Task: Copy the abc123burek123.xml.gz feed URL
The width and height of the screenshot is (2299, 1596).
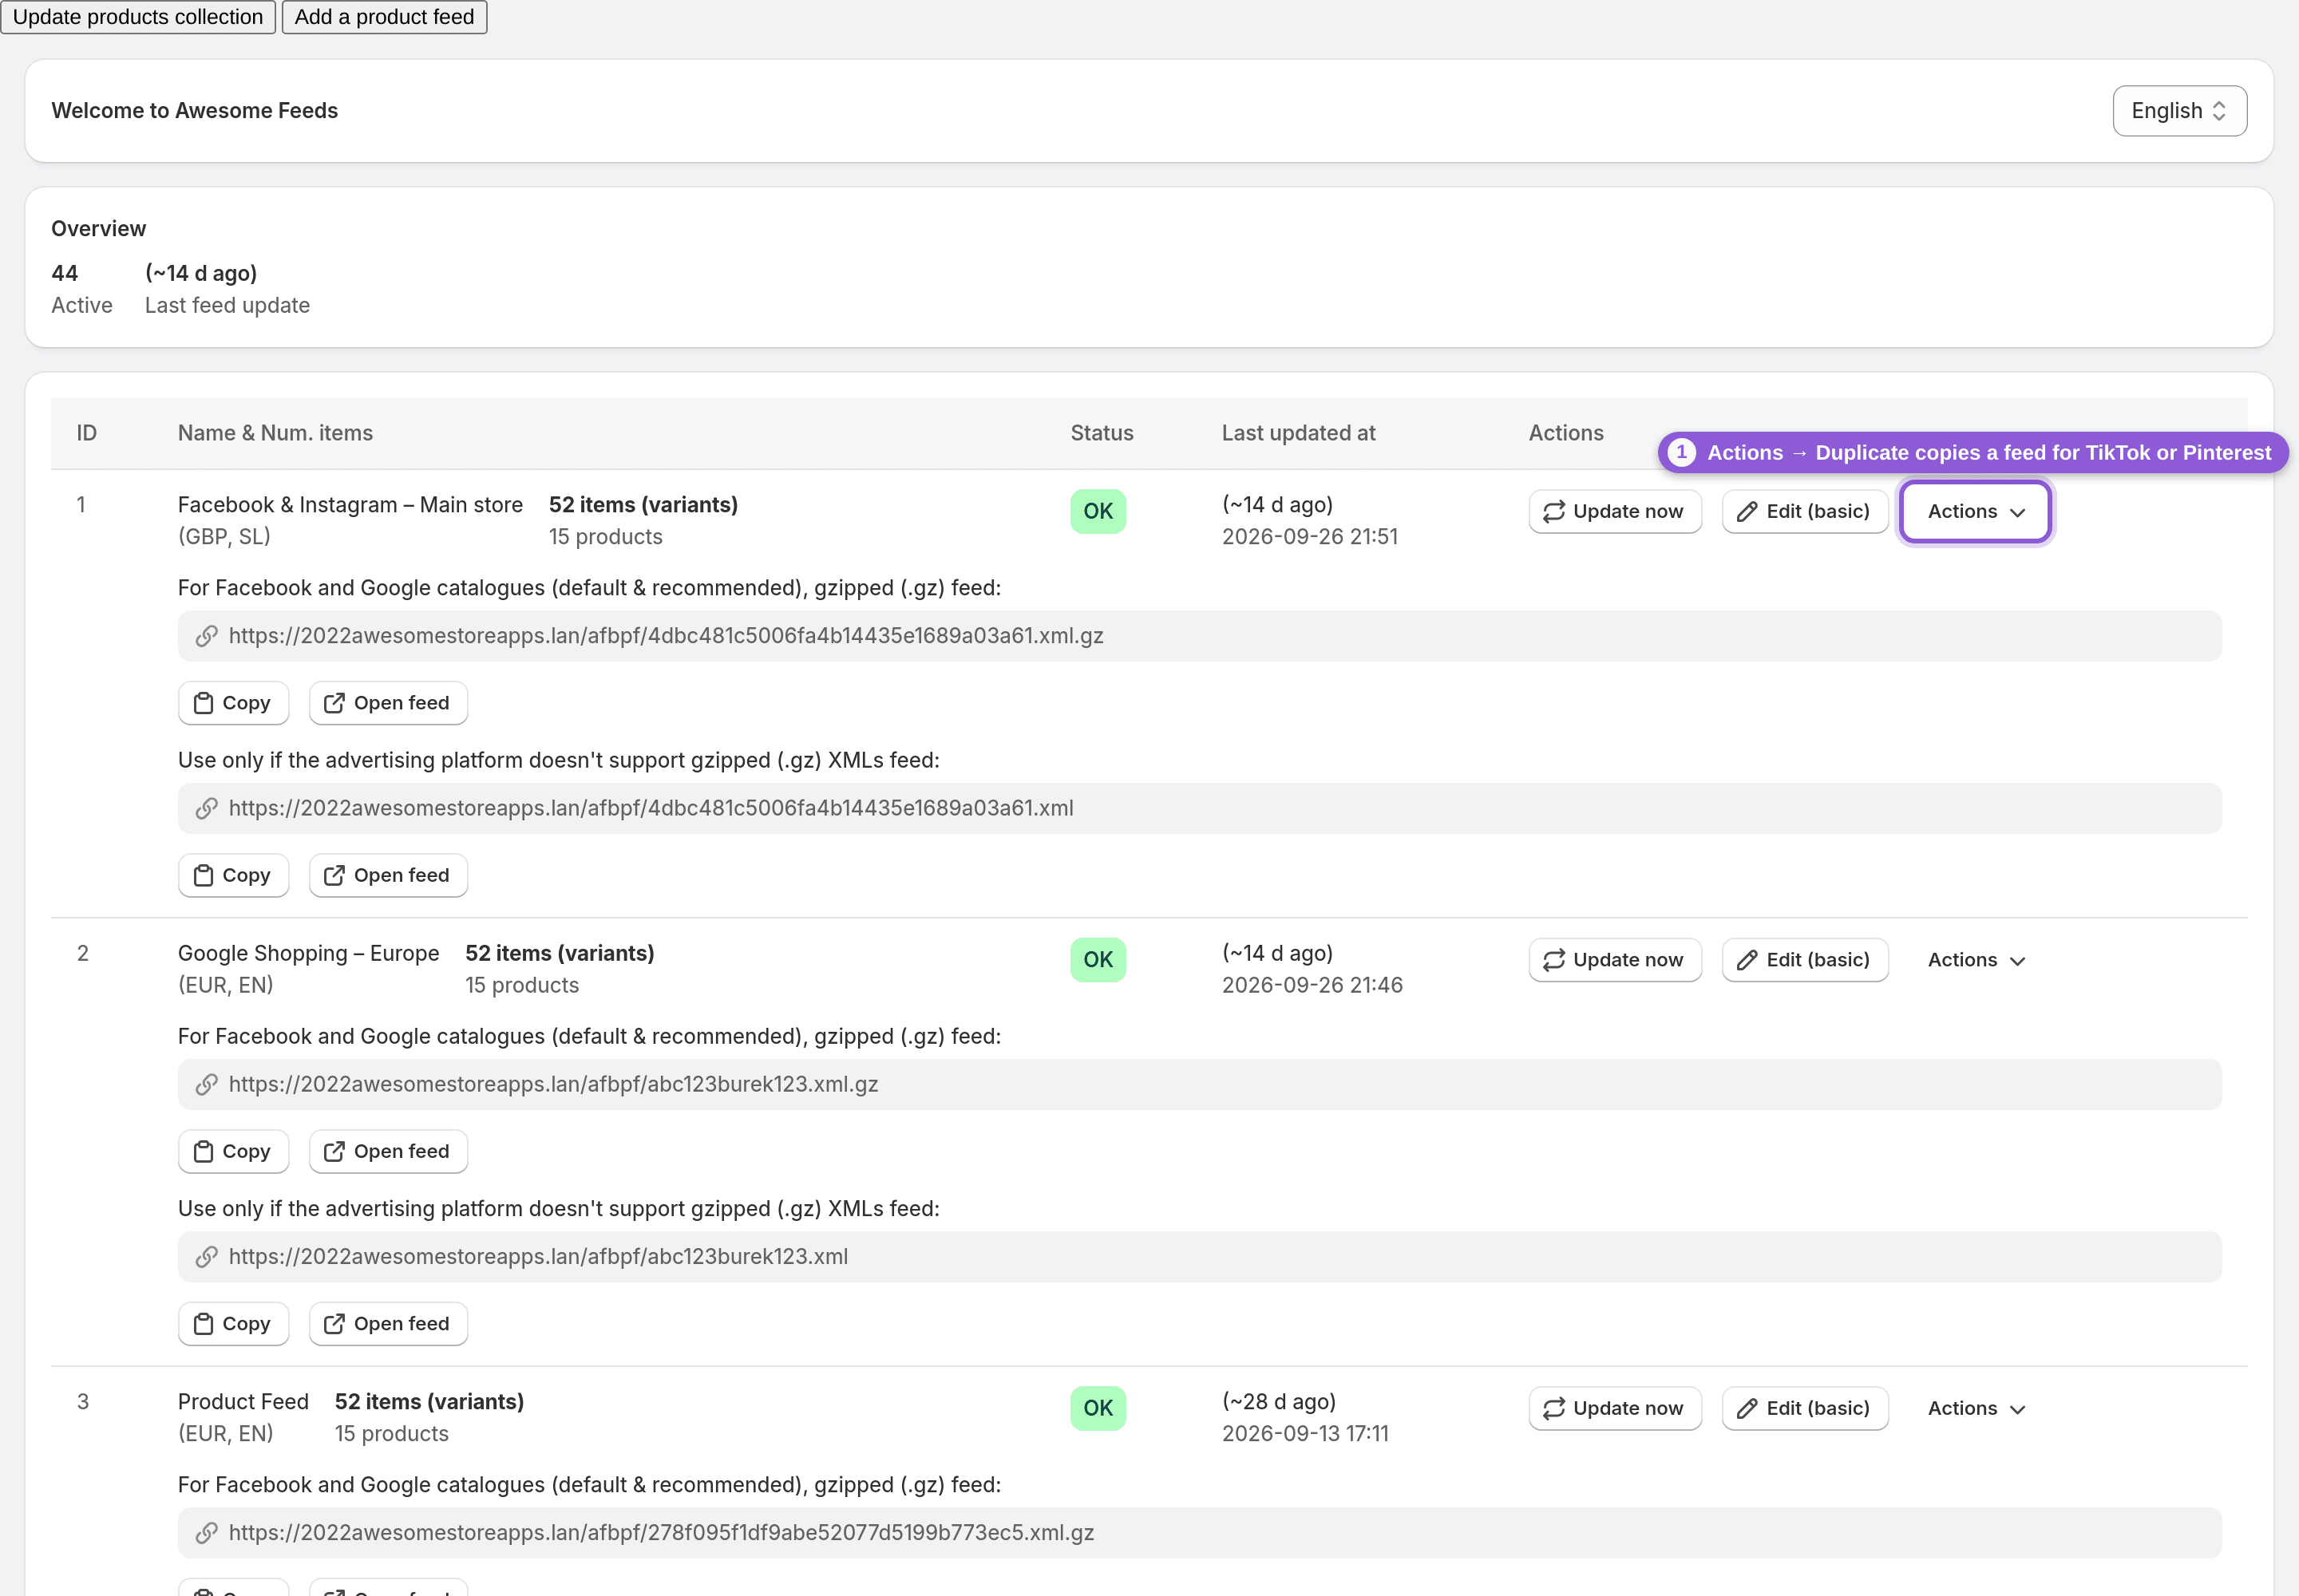Action: [233, 1151]
